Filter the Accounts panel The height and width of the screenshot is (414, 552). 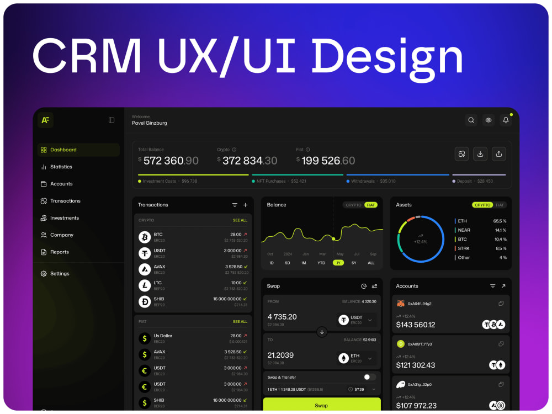click(492, 286)
